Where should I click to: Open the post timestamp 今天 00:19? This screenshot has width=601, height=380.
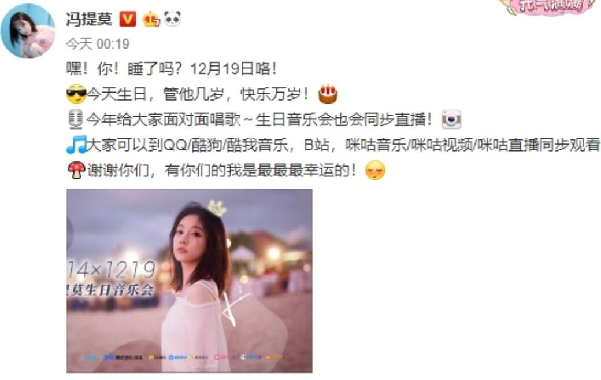point(98,44)
